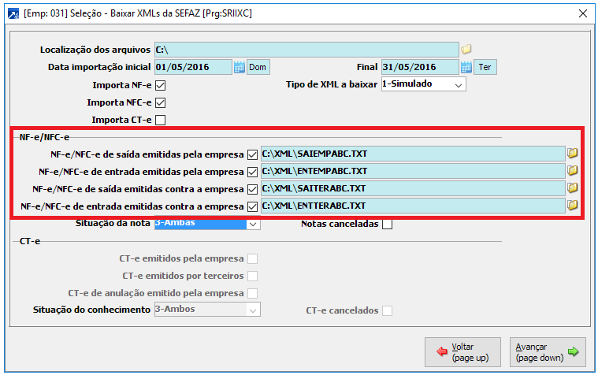Click the Dom weekday button
This screenshot has height=375, width=598.
pos(258,67)
